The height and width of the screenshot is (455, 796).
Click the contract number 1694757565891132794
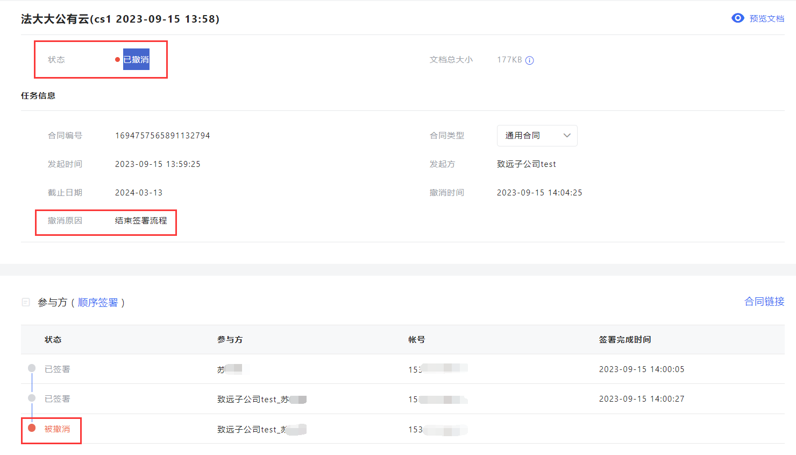162,136
